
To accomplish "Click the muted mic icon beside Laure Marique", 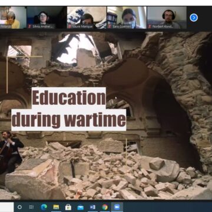I will point(70,26).
